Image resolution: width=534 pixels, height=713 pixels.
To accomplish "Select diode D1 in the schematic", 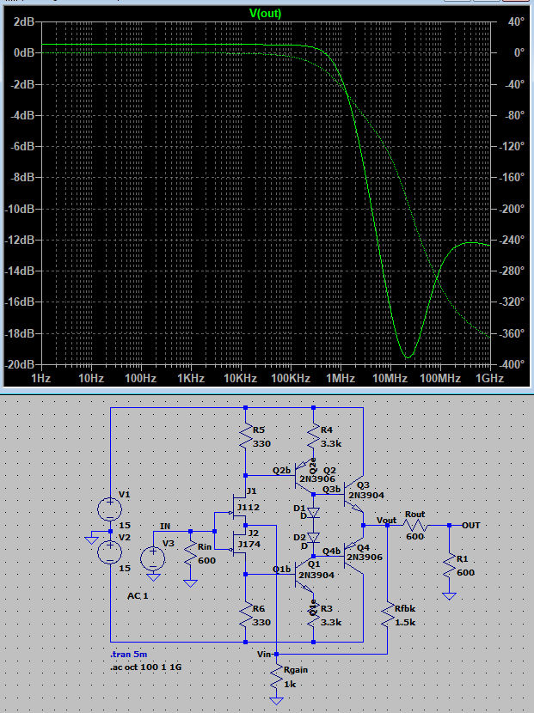I will pyautogui.click(x=314, y=512).
